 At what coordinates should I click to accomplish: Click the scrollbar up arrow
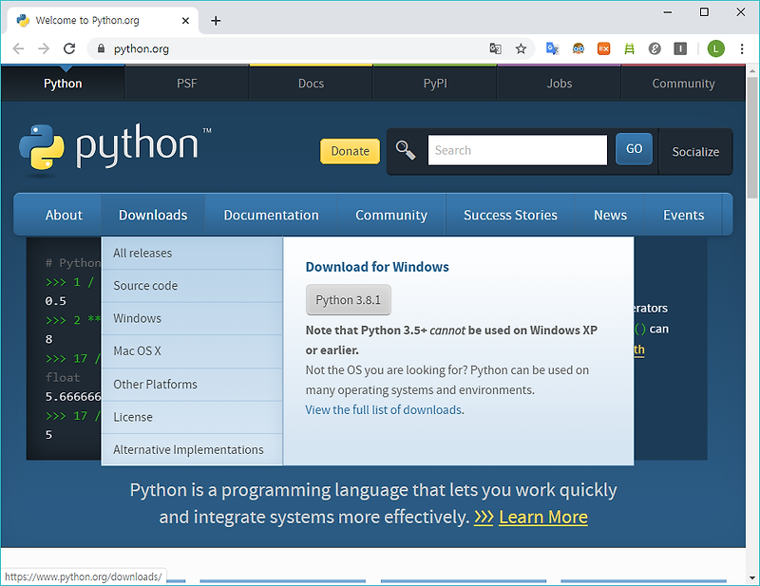pos(751,71)
